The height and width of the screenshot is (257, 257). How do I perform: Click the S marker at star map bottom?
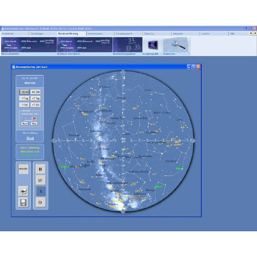tap(123, 212)
